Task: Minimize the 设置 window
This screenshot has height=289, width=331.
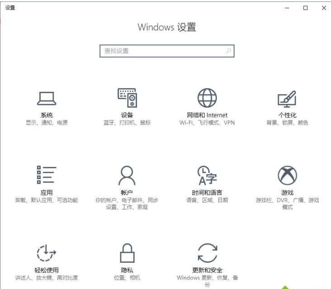Action: pos(287,8)
